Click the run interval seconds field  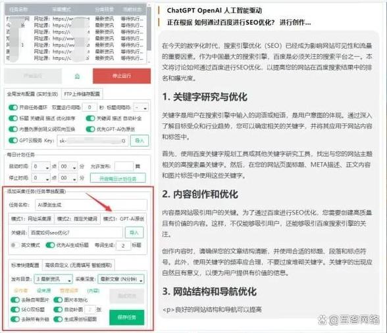[90, 108]
